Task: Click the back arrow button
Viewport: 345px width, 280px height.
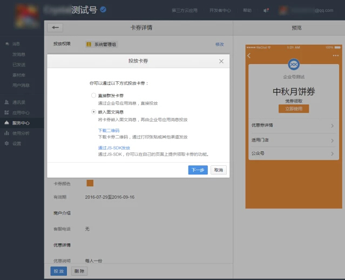Action: click(x=55, y=27)
